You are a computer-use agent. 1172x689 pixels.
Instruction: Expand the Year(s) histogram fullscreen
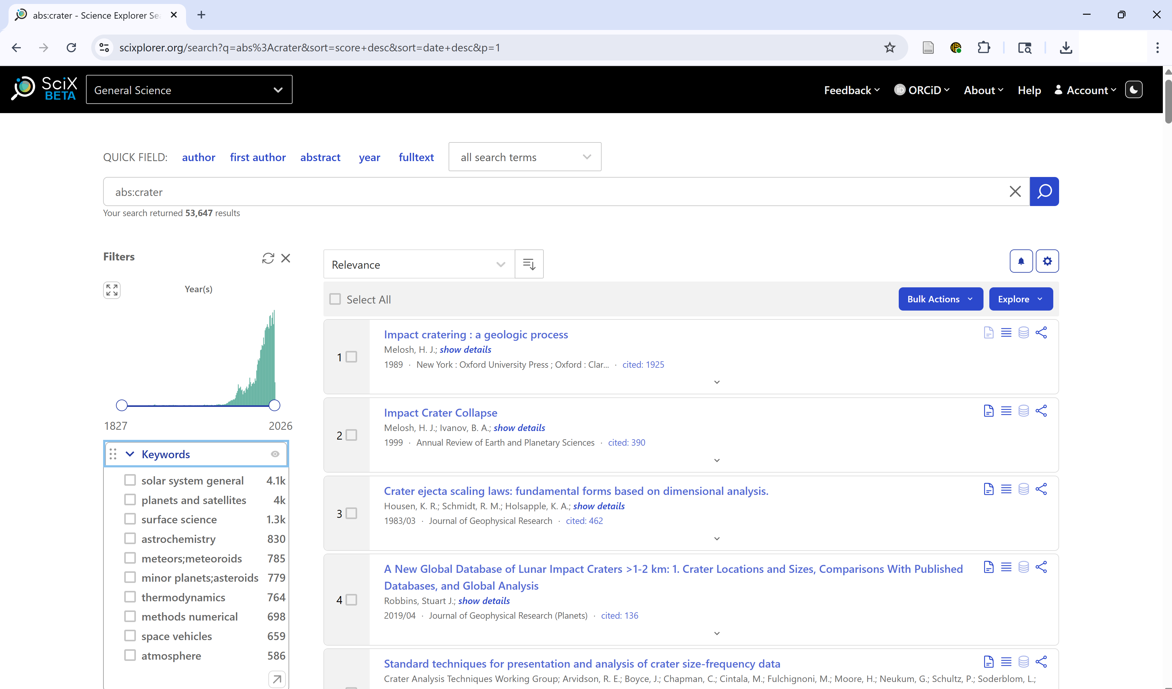[112, 290]
